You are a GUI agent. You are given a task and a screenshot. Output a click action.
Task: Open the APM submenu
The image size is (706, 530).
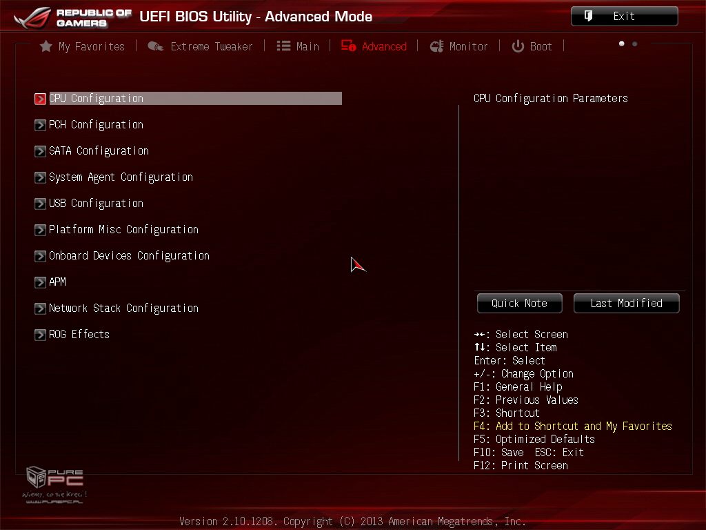50,282
